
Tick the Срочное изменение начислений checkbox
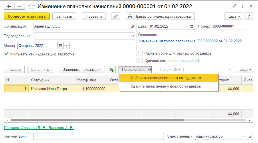[141, 61]
